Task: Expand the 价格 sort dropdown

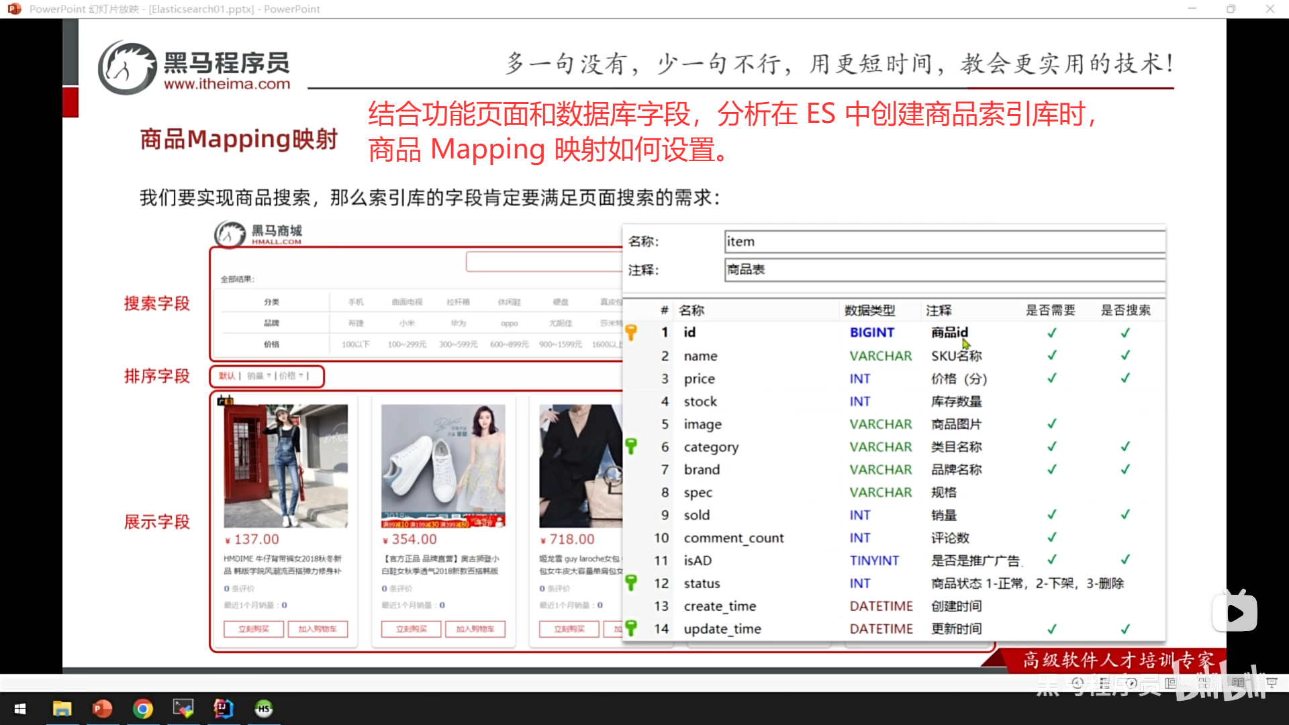Action: [292, 376]
